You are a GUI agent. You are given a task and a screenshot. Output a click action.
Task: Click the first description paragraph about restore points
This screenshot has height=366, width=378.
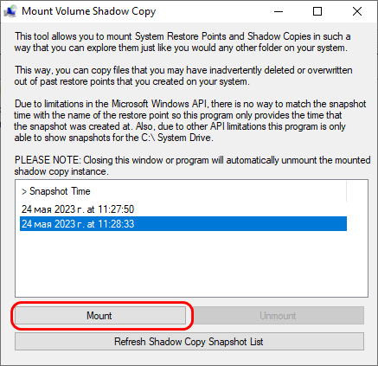point(183,42)
